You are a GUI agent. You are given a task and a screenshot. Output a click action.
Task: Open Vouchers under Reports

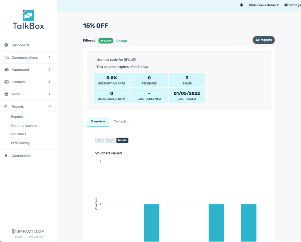point(19,134)
